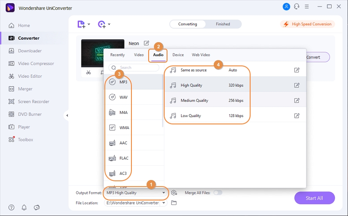Image resolution: width=348 pixels, height=216 pixels.
Task: Click the Start All button
Action: (314, 198)
